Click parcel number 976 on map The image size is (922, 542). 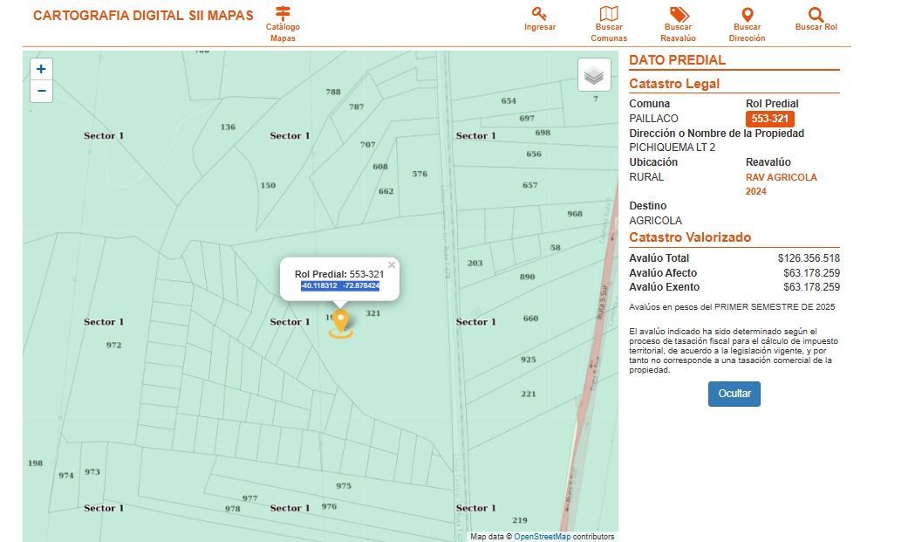(329, 507)
